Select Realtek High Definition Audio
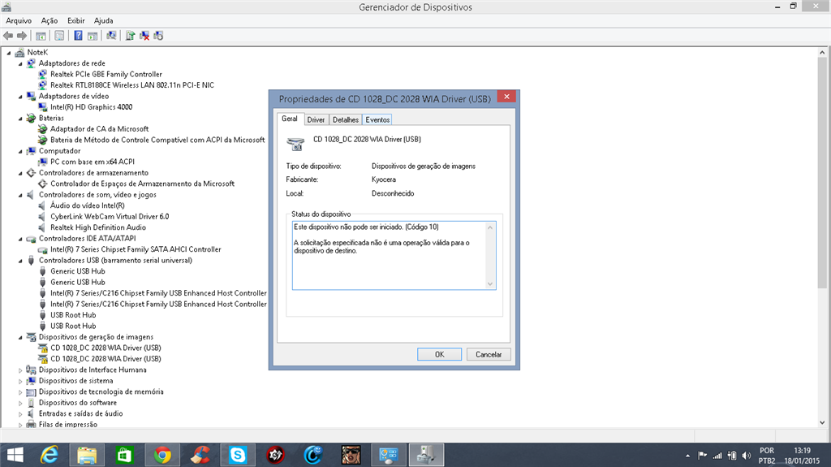831x467 pixels. pos(98,227)
